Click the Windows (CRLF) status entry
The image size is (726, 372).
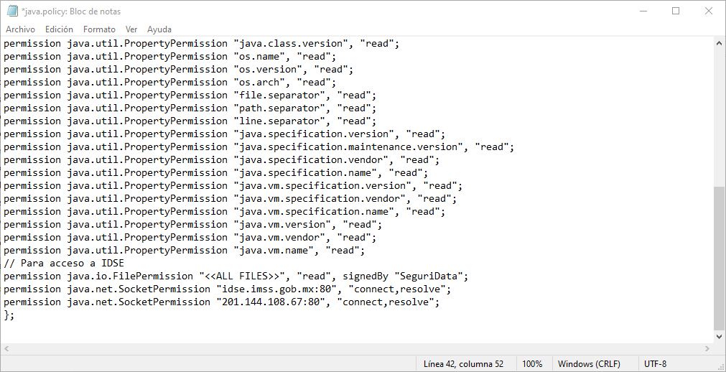[x=589, y=363]
